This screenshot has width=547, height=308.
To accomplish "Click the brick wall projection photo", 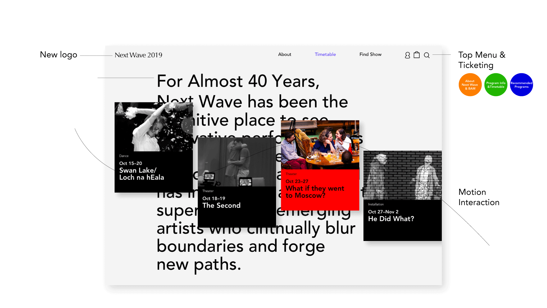I will click(402, 175).
